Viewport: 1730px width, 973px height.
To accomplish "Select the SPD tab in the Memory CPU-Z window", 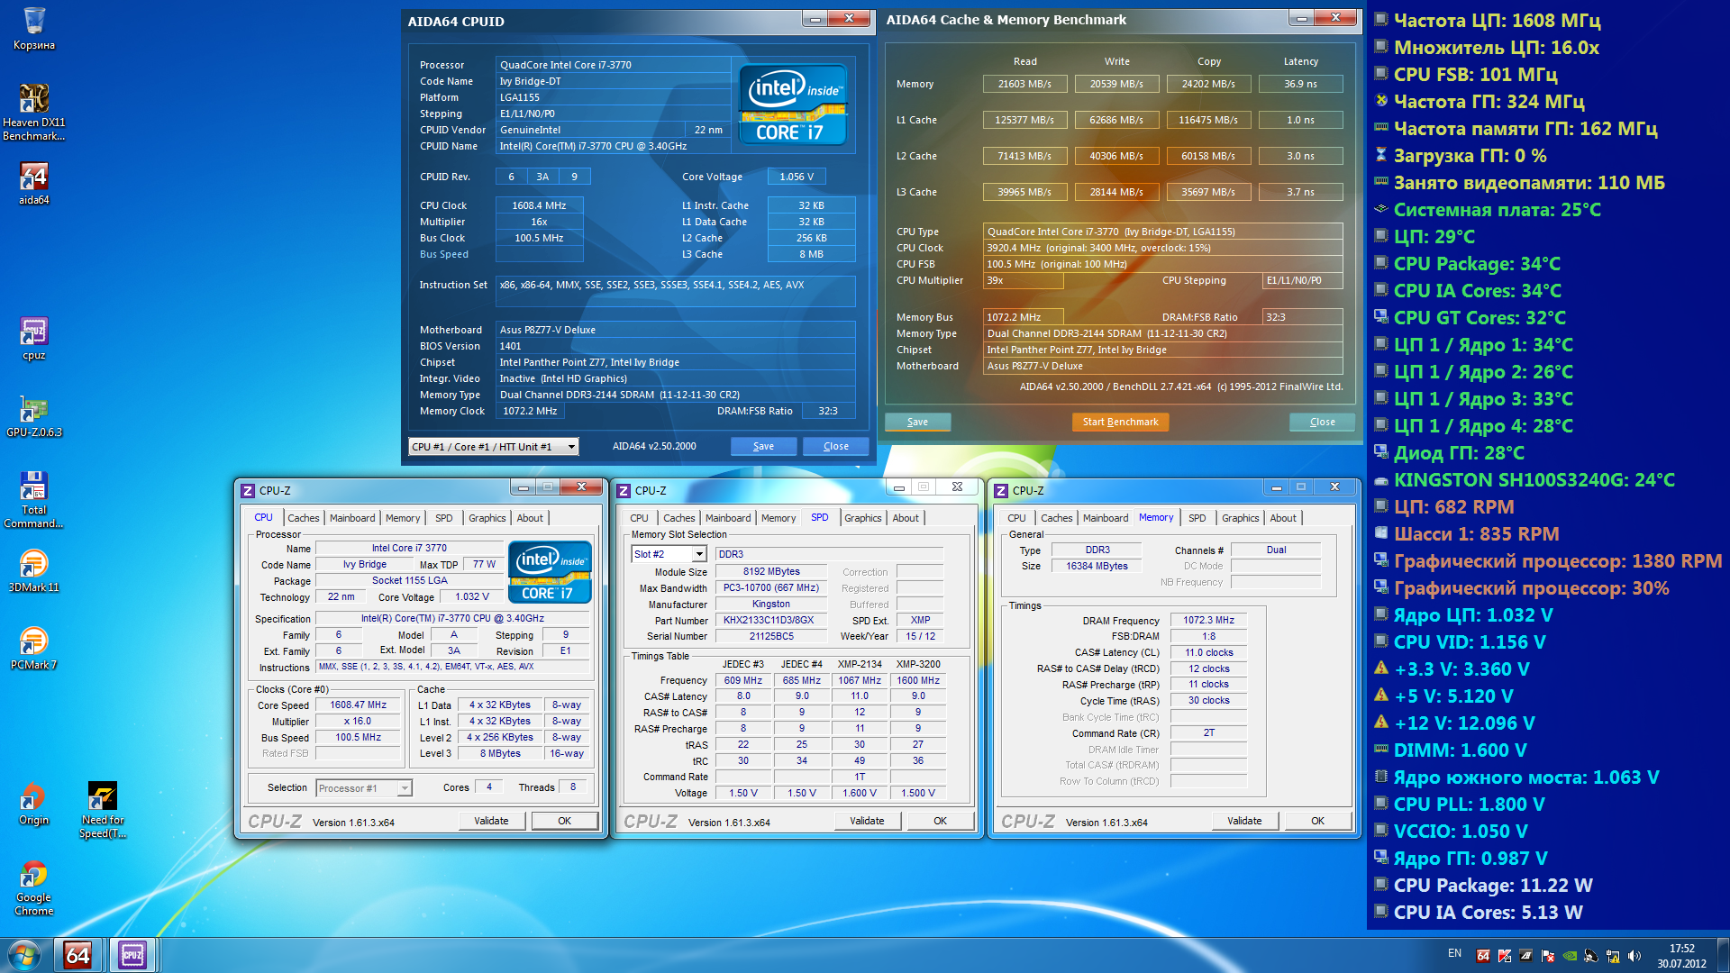I will click(1197, 518).
